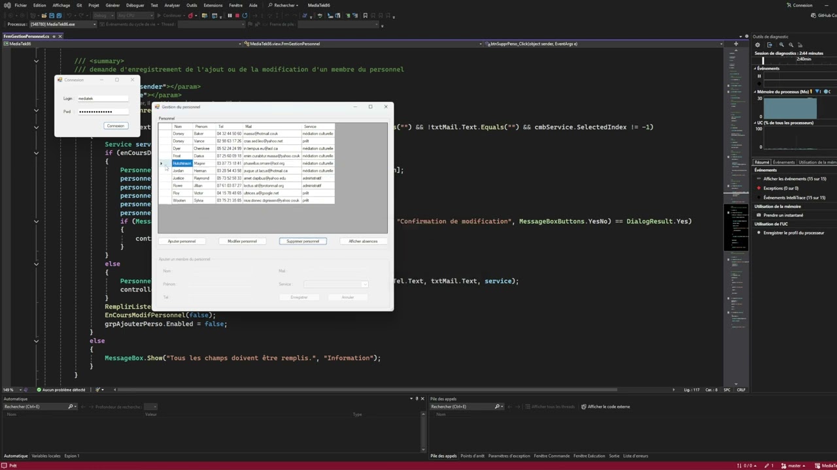Pin the FrmGestionPersonnel.cs tab
Screen dimensions: 837x470
tap(54, 36)
